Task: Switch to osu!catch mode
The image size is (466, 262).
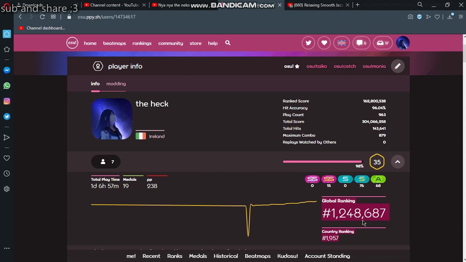Action: [x=345, y=66]
